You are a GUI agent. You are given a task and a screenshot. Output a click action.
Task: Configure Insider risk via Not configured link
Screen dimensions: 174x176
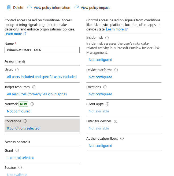pyautogui.click(x=100, y=60)
